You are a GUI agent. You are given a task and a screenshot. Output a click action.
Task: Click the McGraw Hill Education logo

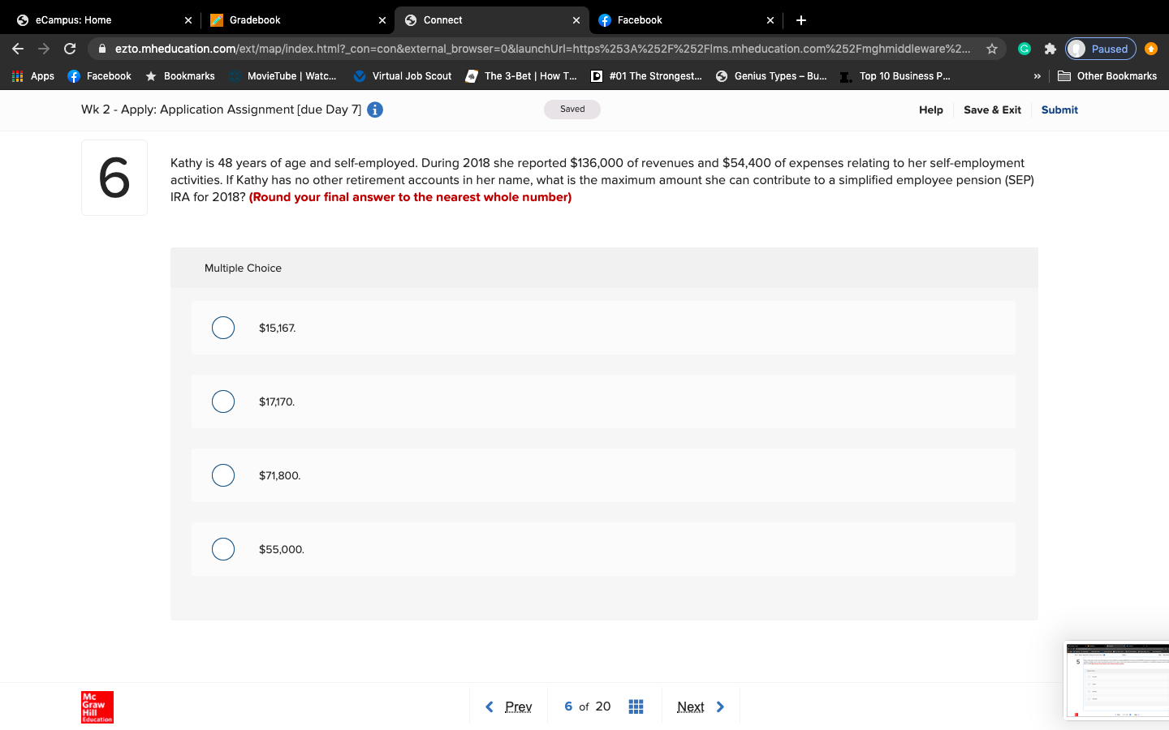click(97, 707)
